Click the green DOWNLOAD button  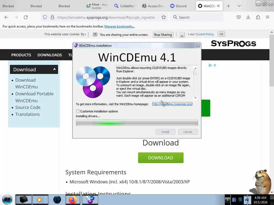coord(161,158)
